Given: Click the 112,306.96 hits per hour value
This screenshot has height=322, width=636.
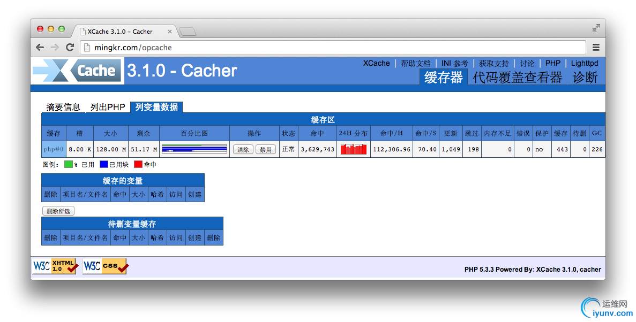Looking at the screenshot, I should click(x=392, y=149).
